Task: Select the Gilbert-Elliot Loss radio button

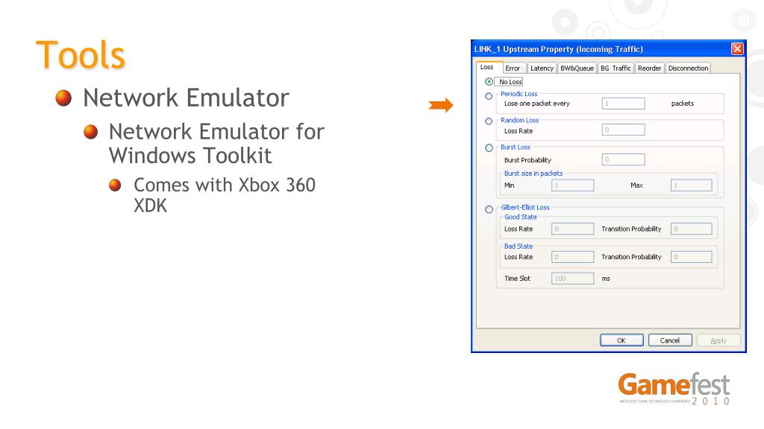Action: click(489, 209)
